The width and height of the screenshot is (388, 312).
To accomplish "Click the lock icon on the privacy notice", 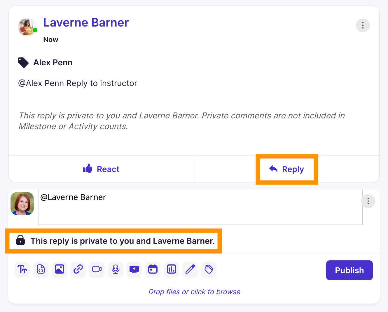I will (x=20, y=241).
